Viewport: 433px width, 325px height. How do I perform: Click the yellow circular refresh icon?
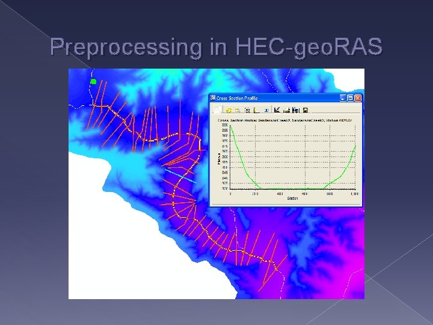click(x=229, y=110)
